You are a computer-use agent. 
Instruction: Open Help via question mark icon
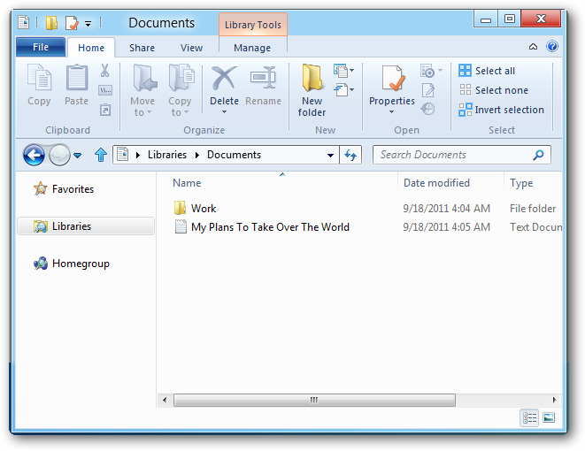point(552,47)
